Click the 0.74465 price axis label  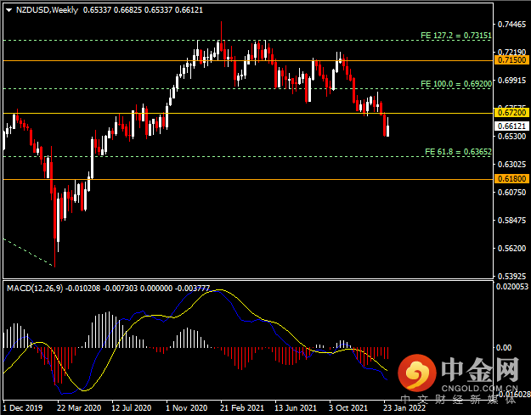pos(511,25)
